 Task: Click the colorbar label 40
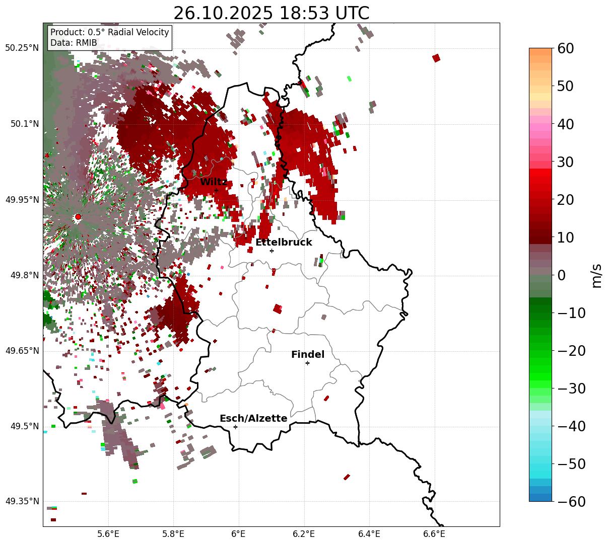[565, 124]
